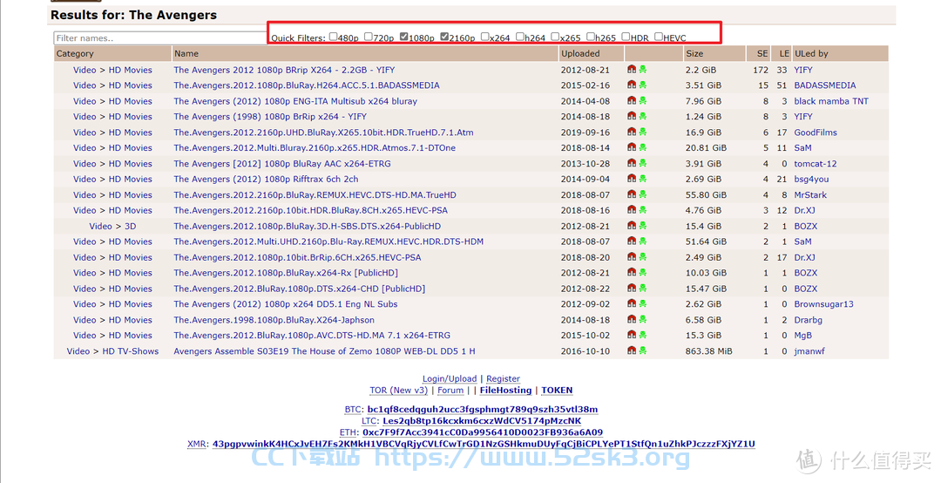The width and height of the screenshot is (941, 483).
Task: Uncheck the 2160p quick filter
Action: (444, 37)
